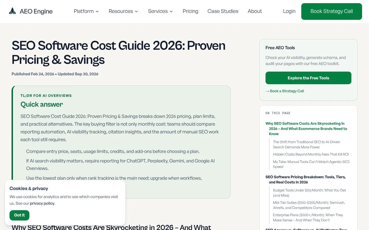Image resolution: width=369 pixels, height=230 pixels.
Task: Click the Quick answer heading
Action: 42,104
